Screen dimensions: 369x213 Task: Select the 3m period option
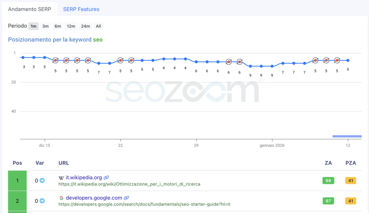[45, 26]
